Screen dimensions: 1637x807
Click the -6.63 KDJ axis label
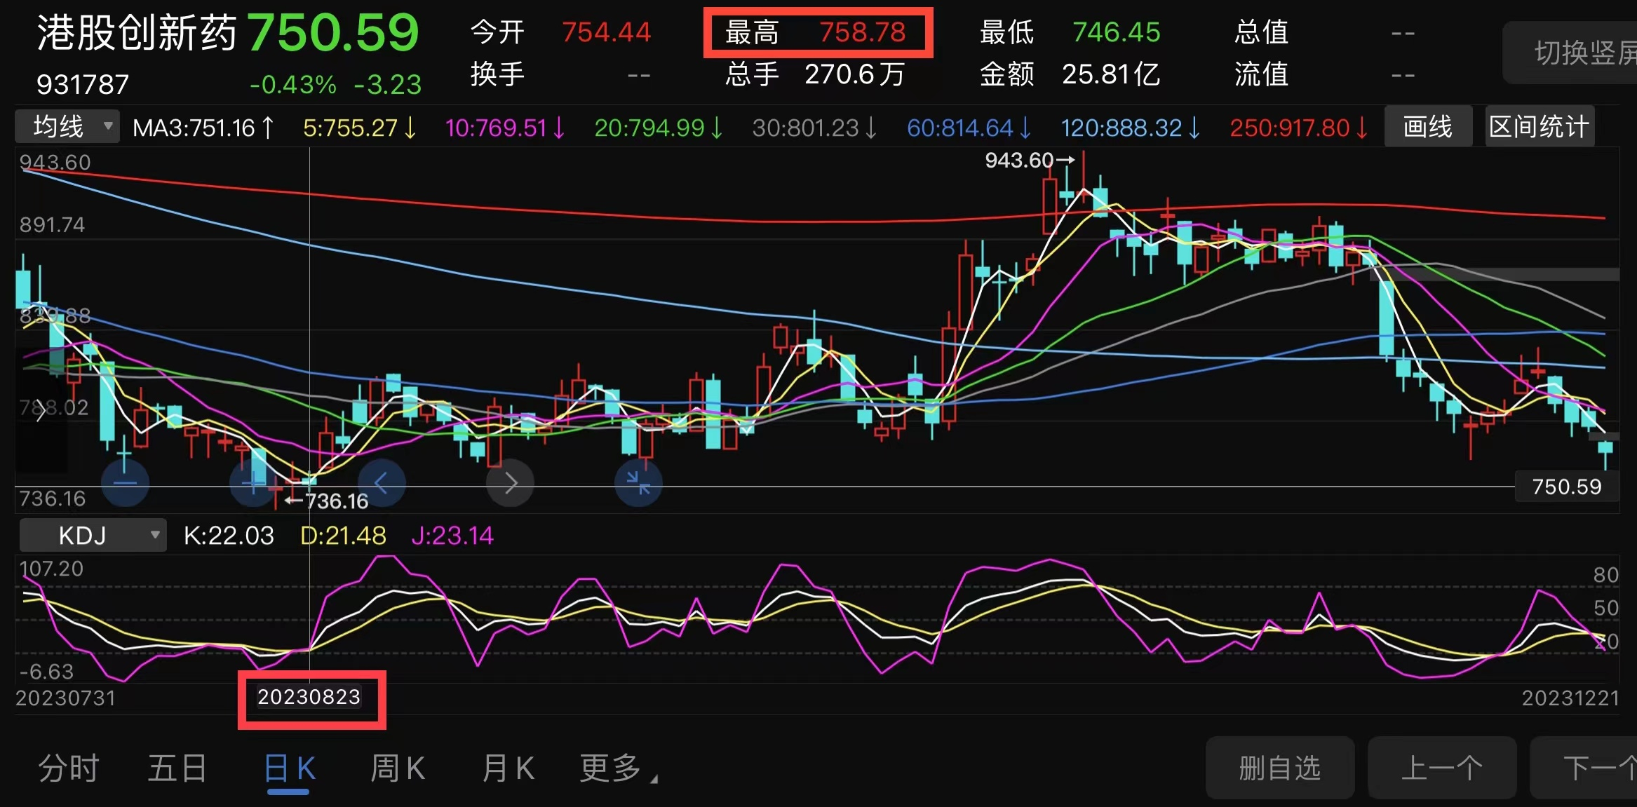pos(46,672)
